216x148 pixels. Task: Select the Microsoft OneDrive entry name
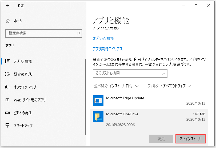[122, 114]
